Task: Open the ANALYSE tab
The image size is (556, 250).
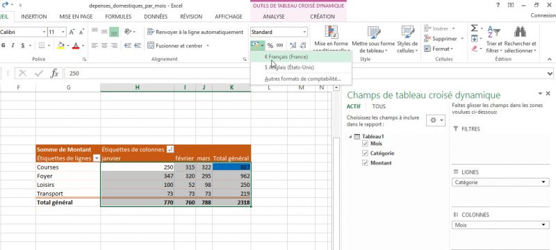Action: coord(274,17)
